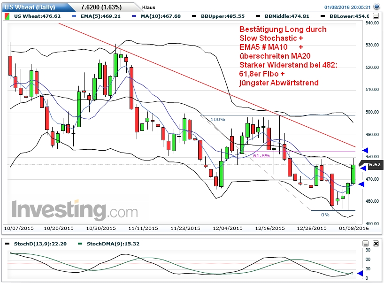Click the BBUpper legend entry
The height and width of the screenshot is (283, 384).
point(218,16)
